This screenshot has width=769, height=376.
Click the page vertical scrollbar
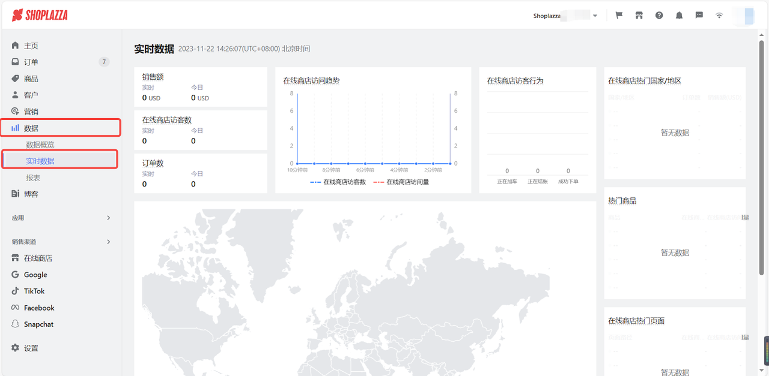pyautogui.click(x=764, y=150)
